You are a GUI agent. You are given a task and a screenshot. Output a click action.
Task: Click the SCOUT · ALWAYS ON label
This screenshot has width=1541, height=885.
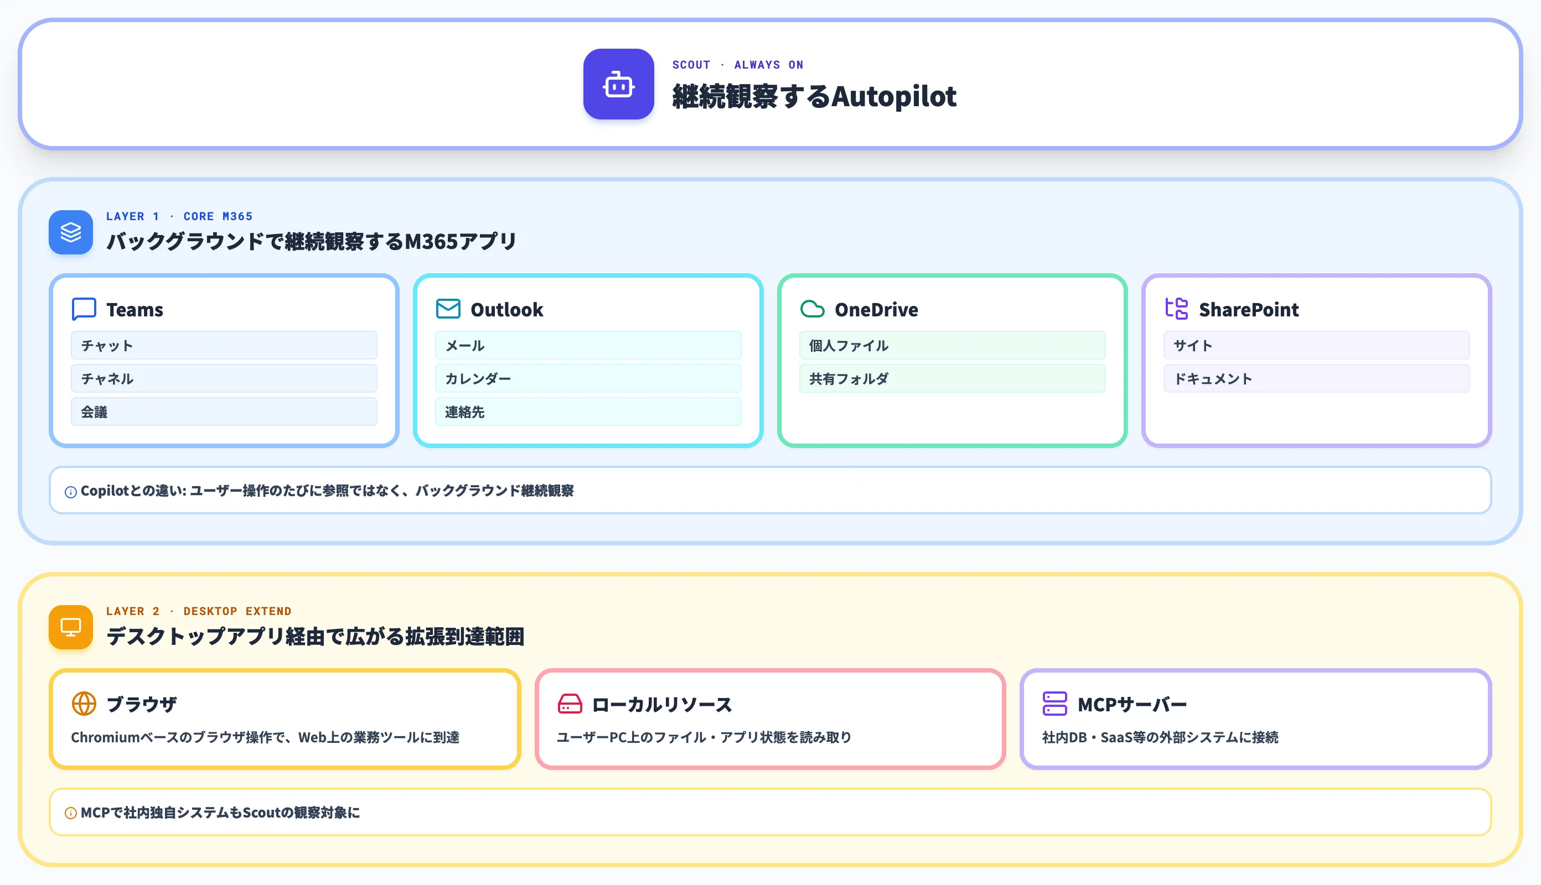point(738,64)
